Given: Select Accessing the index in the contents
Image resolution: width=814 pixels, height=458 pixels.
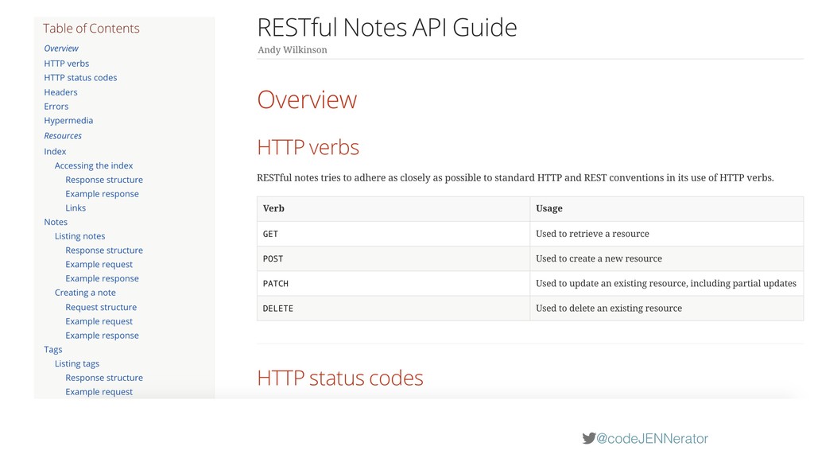Looking at the screenshot, I should (x=94, y=165).
